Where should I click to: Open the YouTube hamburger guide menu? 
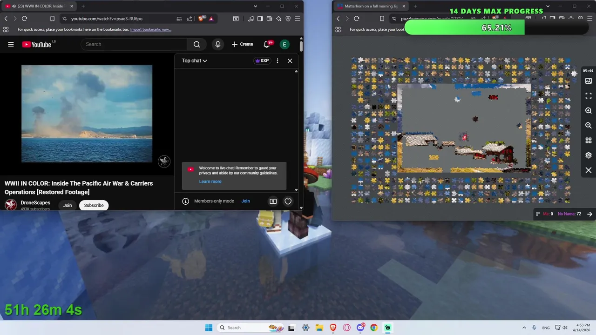(x=11, y=44)
